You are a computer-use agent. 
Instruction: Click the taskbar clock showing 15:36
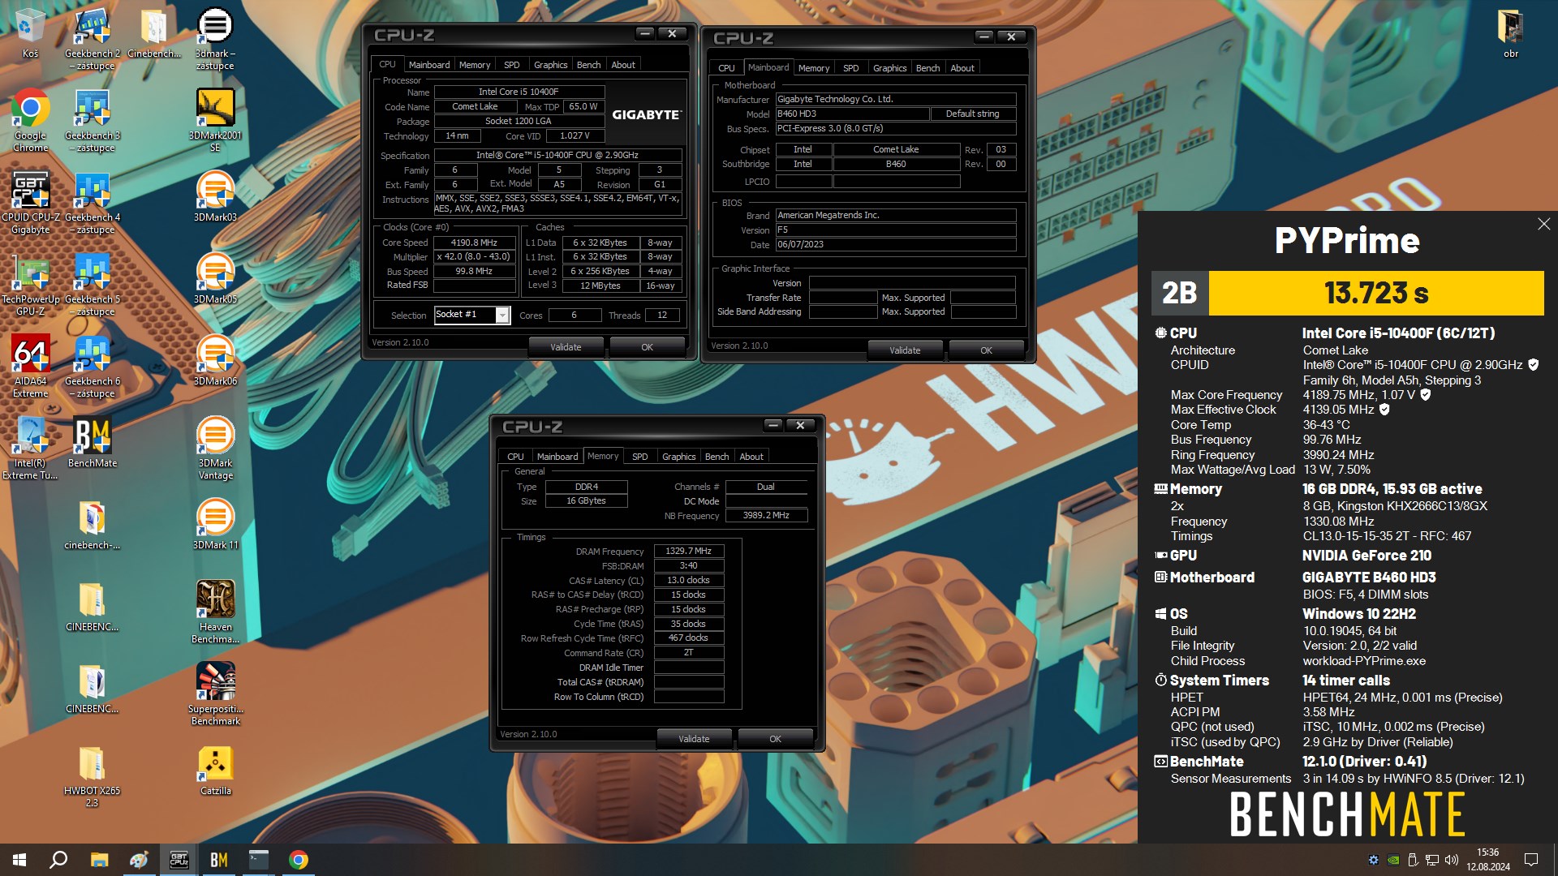point(1488,860)
